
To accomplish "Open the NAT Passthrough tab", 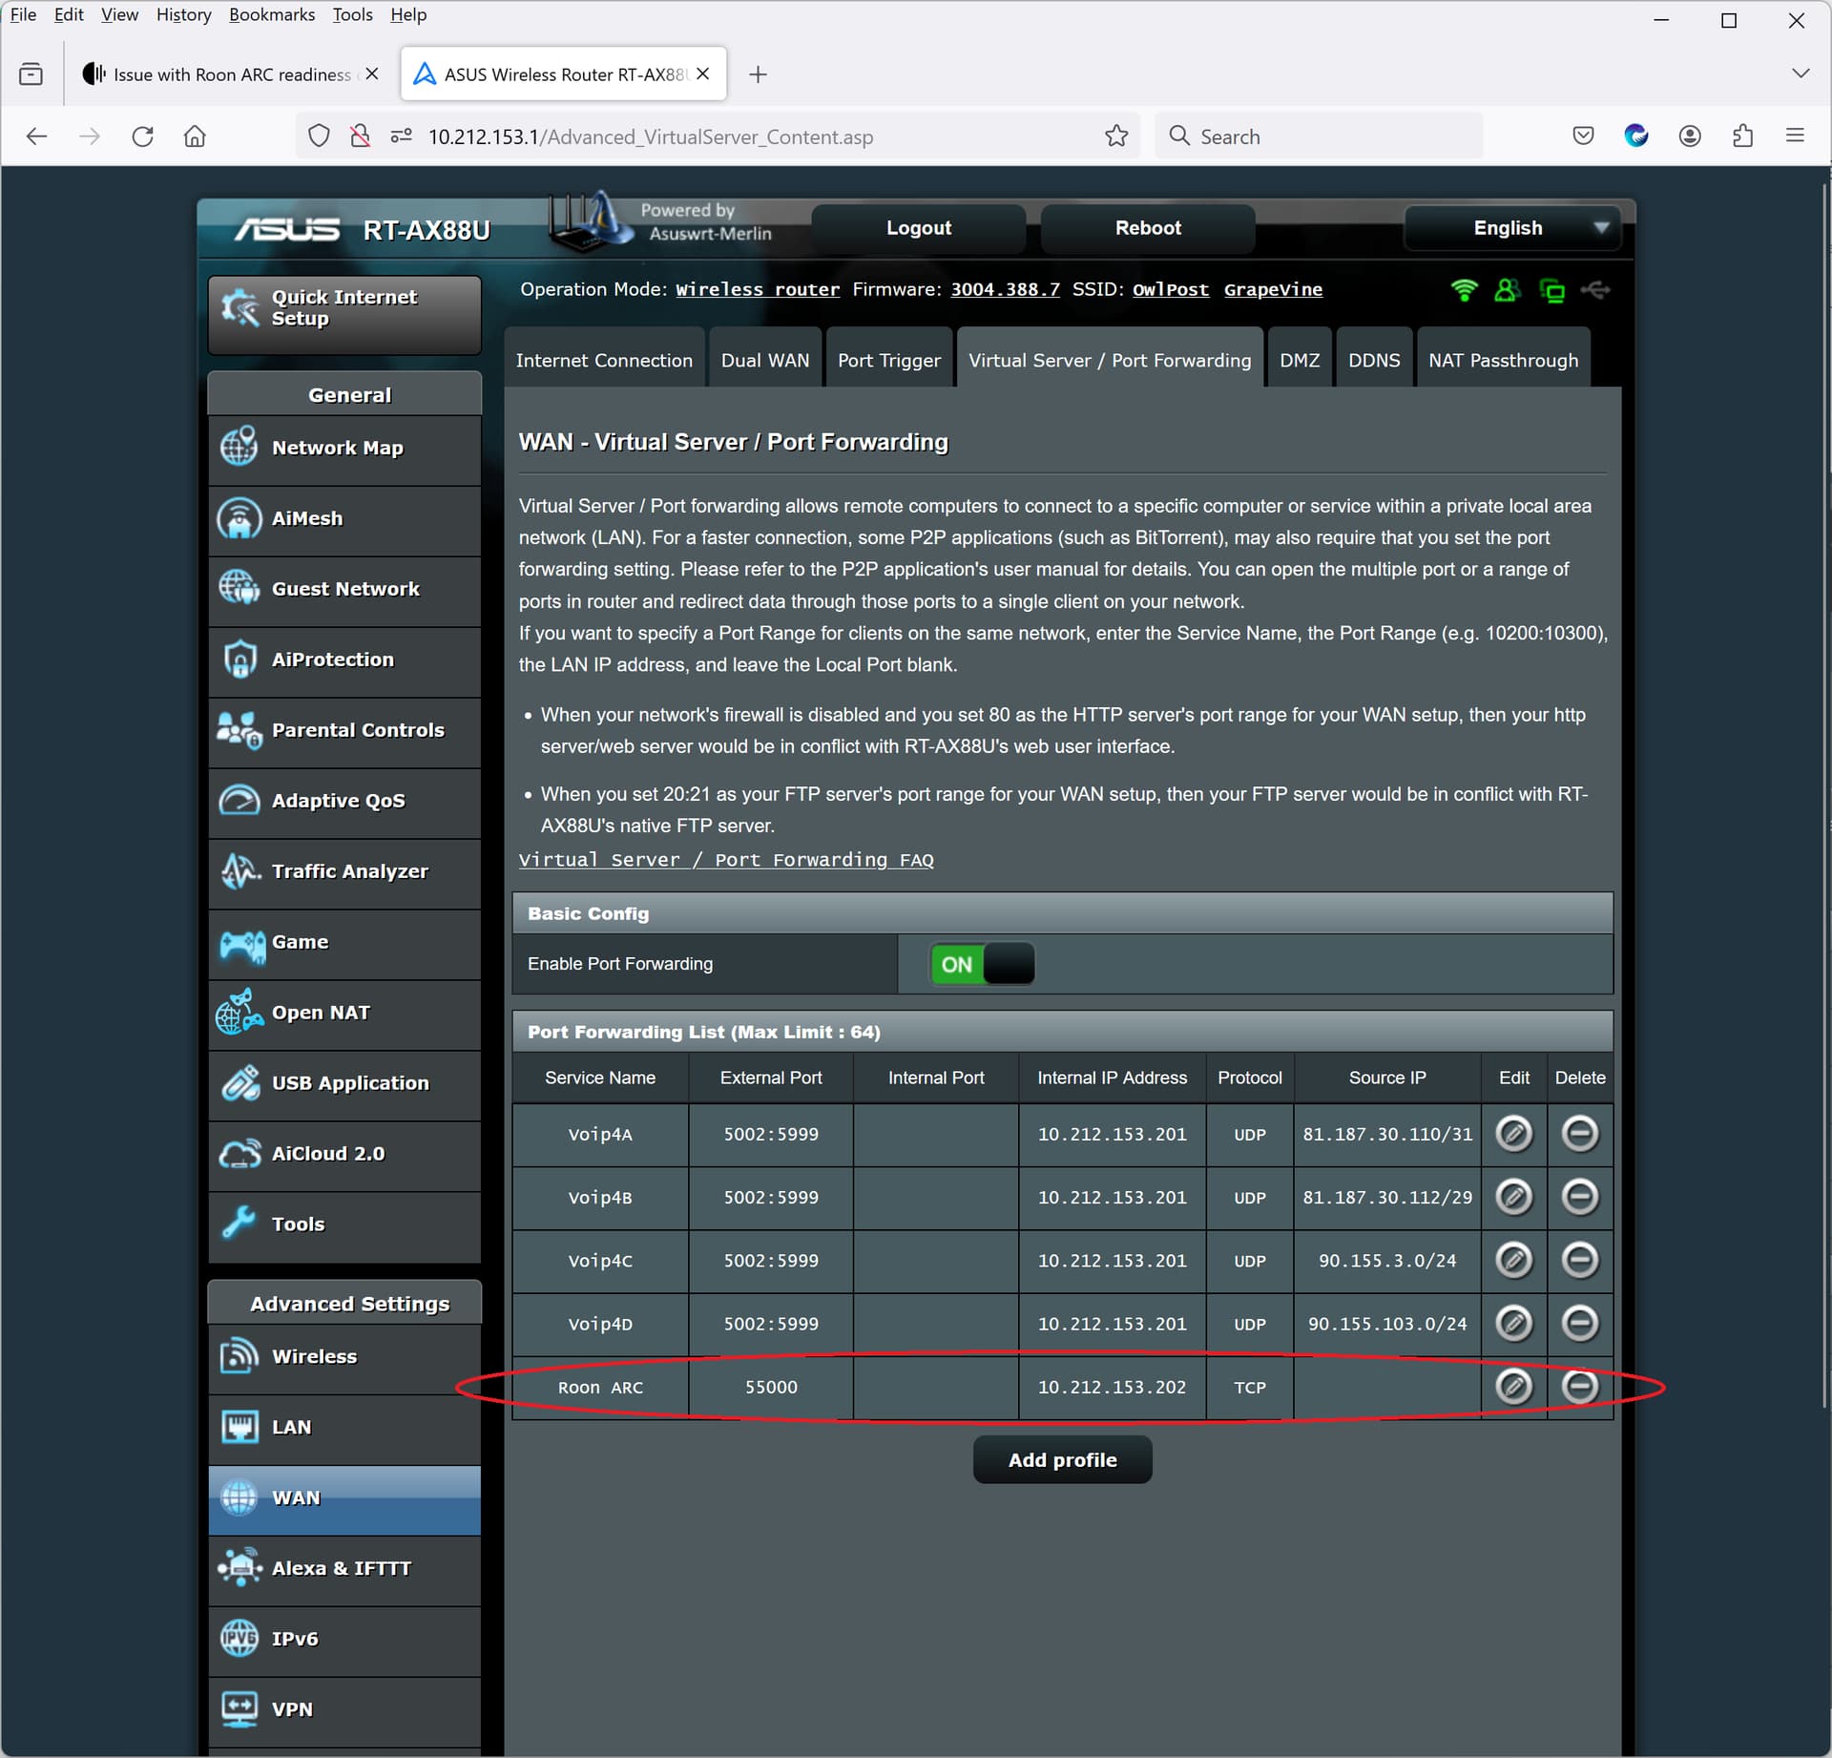I will 1503,360.
